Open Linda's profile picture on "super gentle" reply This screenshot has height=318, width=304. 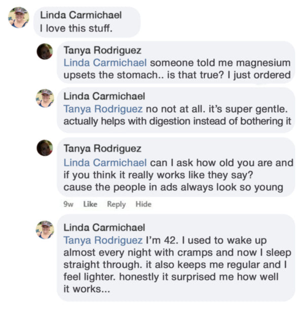45,98
